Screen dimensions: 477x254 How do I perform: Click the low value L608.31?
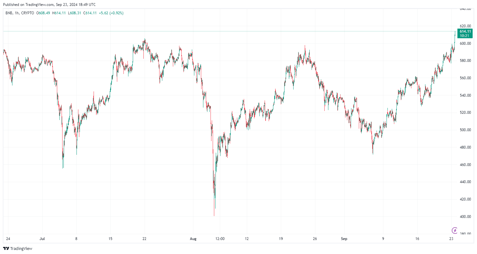tap(75, 13)
